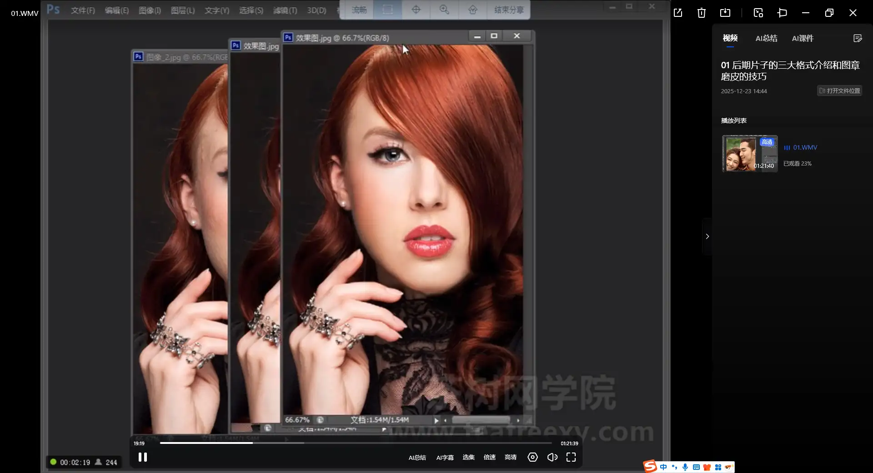873x473 pixels.
Task: Click the crosshair icon in share toolbar
Action: tap(416, 10)
